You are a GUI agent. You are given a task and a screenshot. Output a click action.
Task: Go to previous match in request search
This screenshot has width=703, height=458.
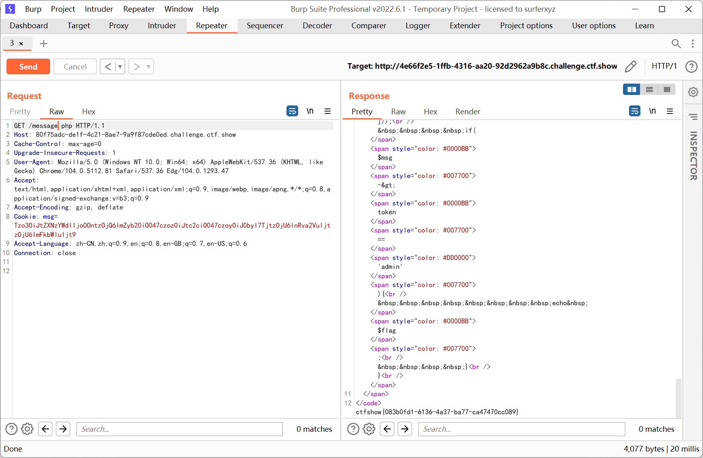click(x=46, y=429)
